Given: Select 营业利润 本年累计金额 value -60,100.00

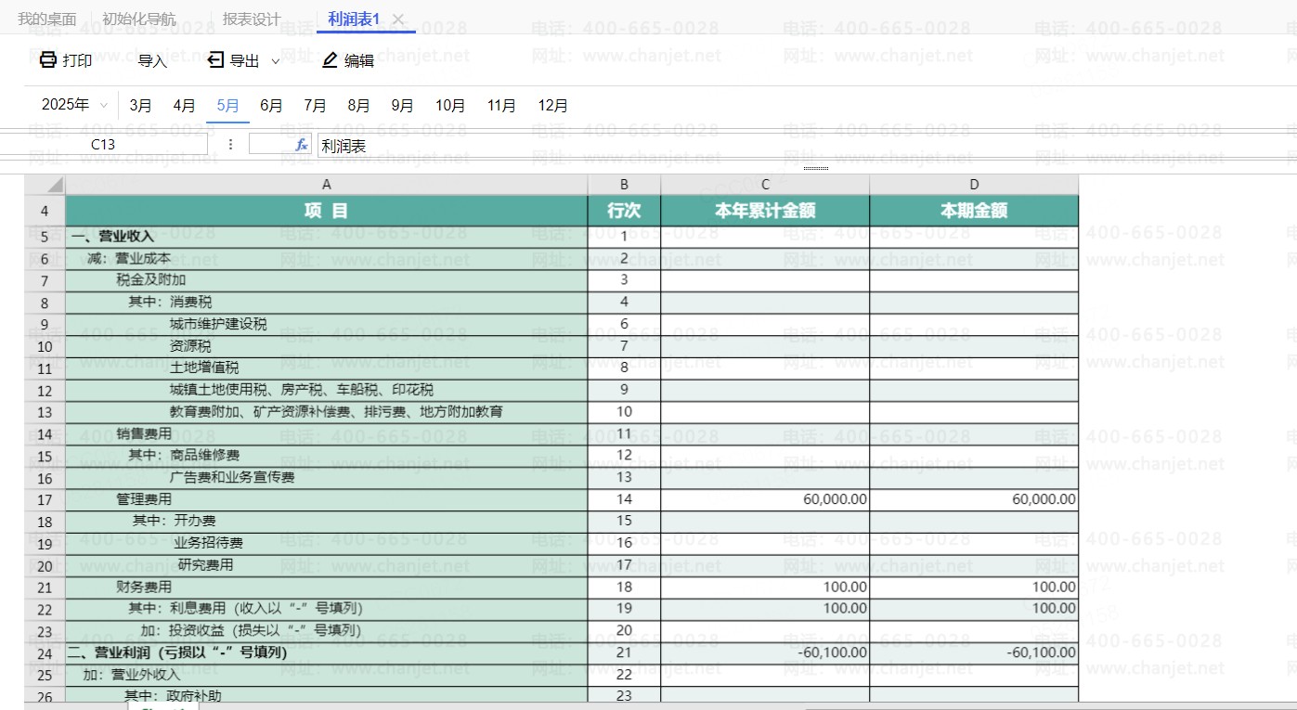Looking at the screenshot, I should coord(766,653).
